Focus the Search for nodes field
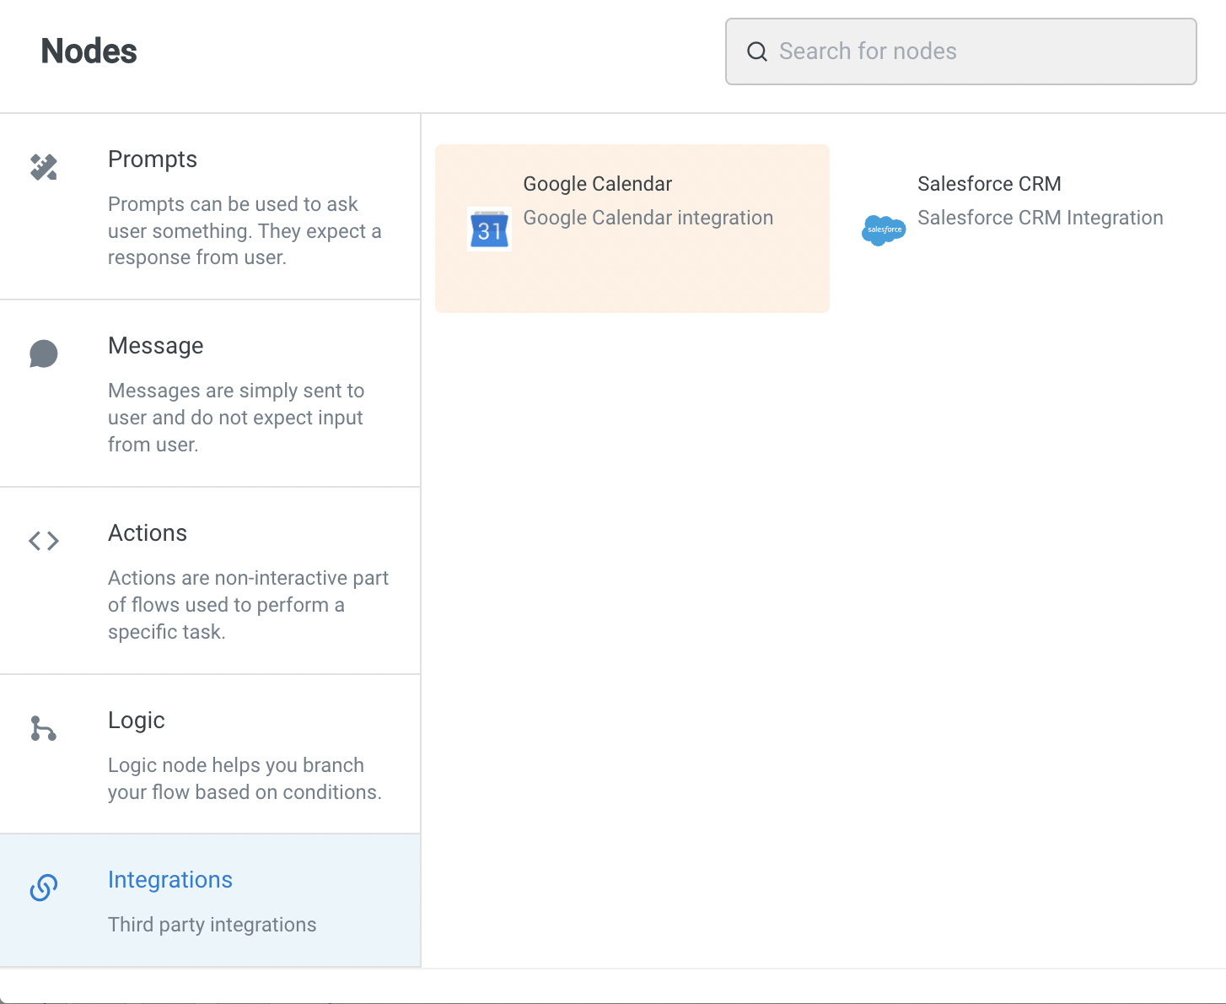This screenshot has height=1004, width=1226. coord(961,51)
